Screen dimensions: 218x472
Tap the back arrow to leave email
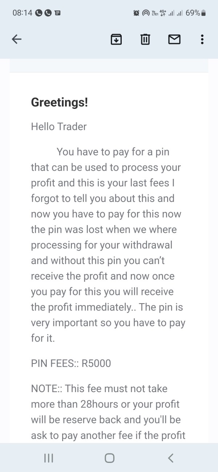click(x=17, y=39)
